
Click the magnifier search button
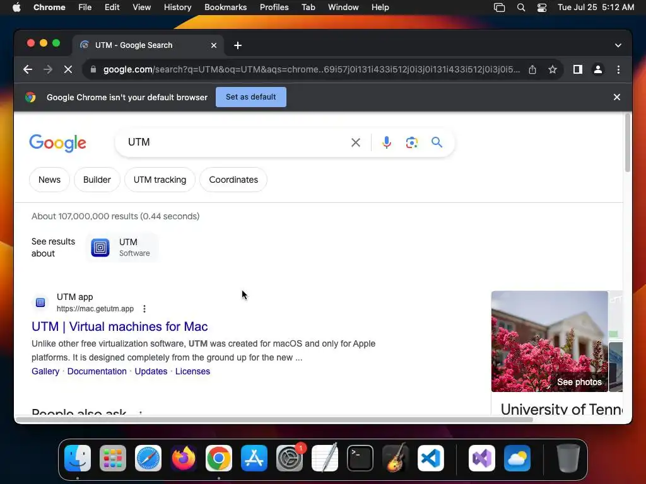pyautogui.click(x=437, y=142)
